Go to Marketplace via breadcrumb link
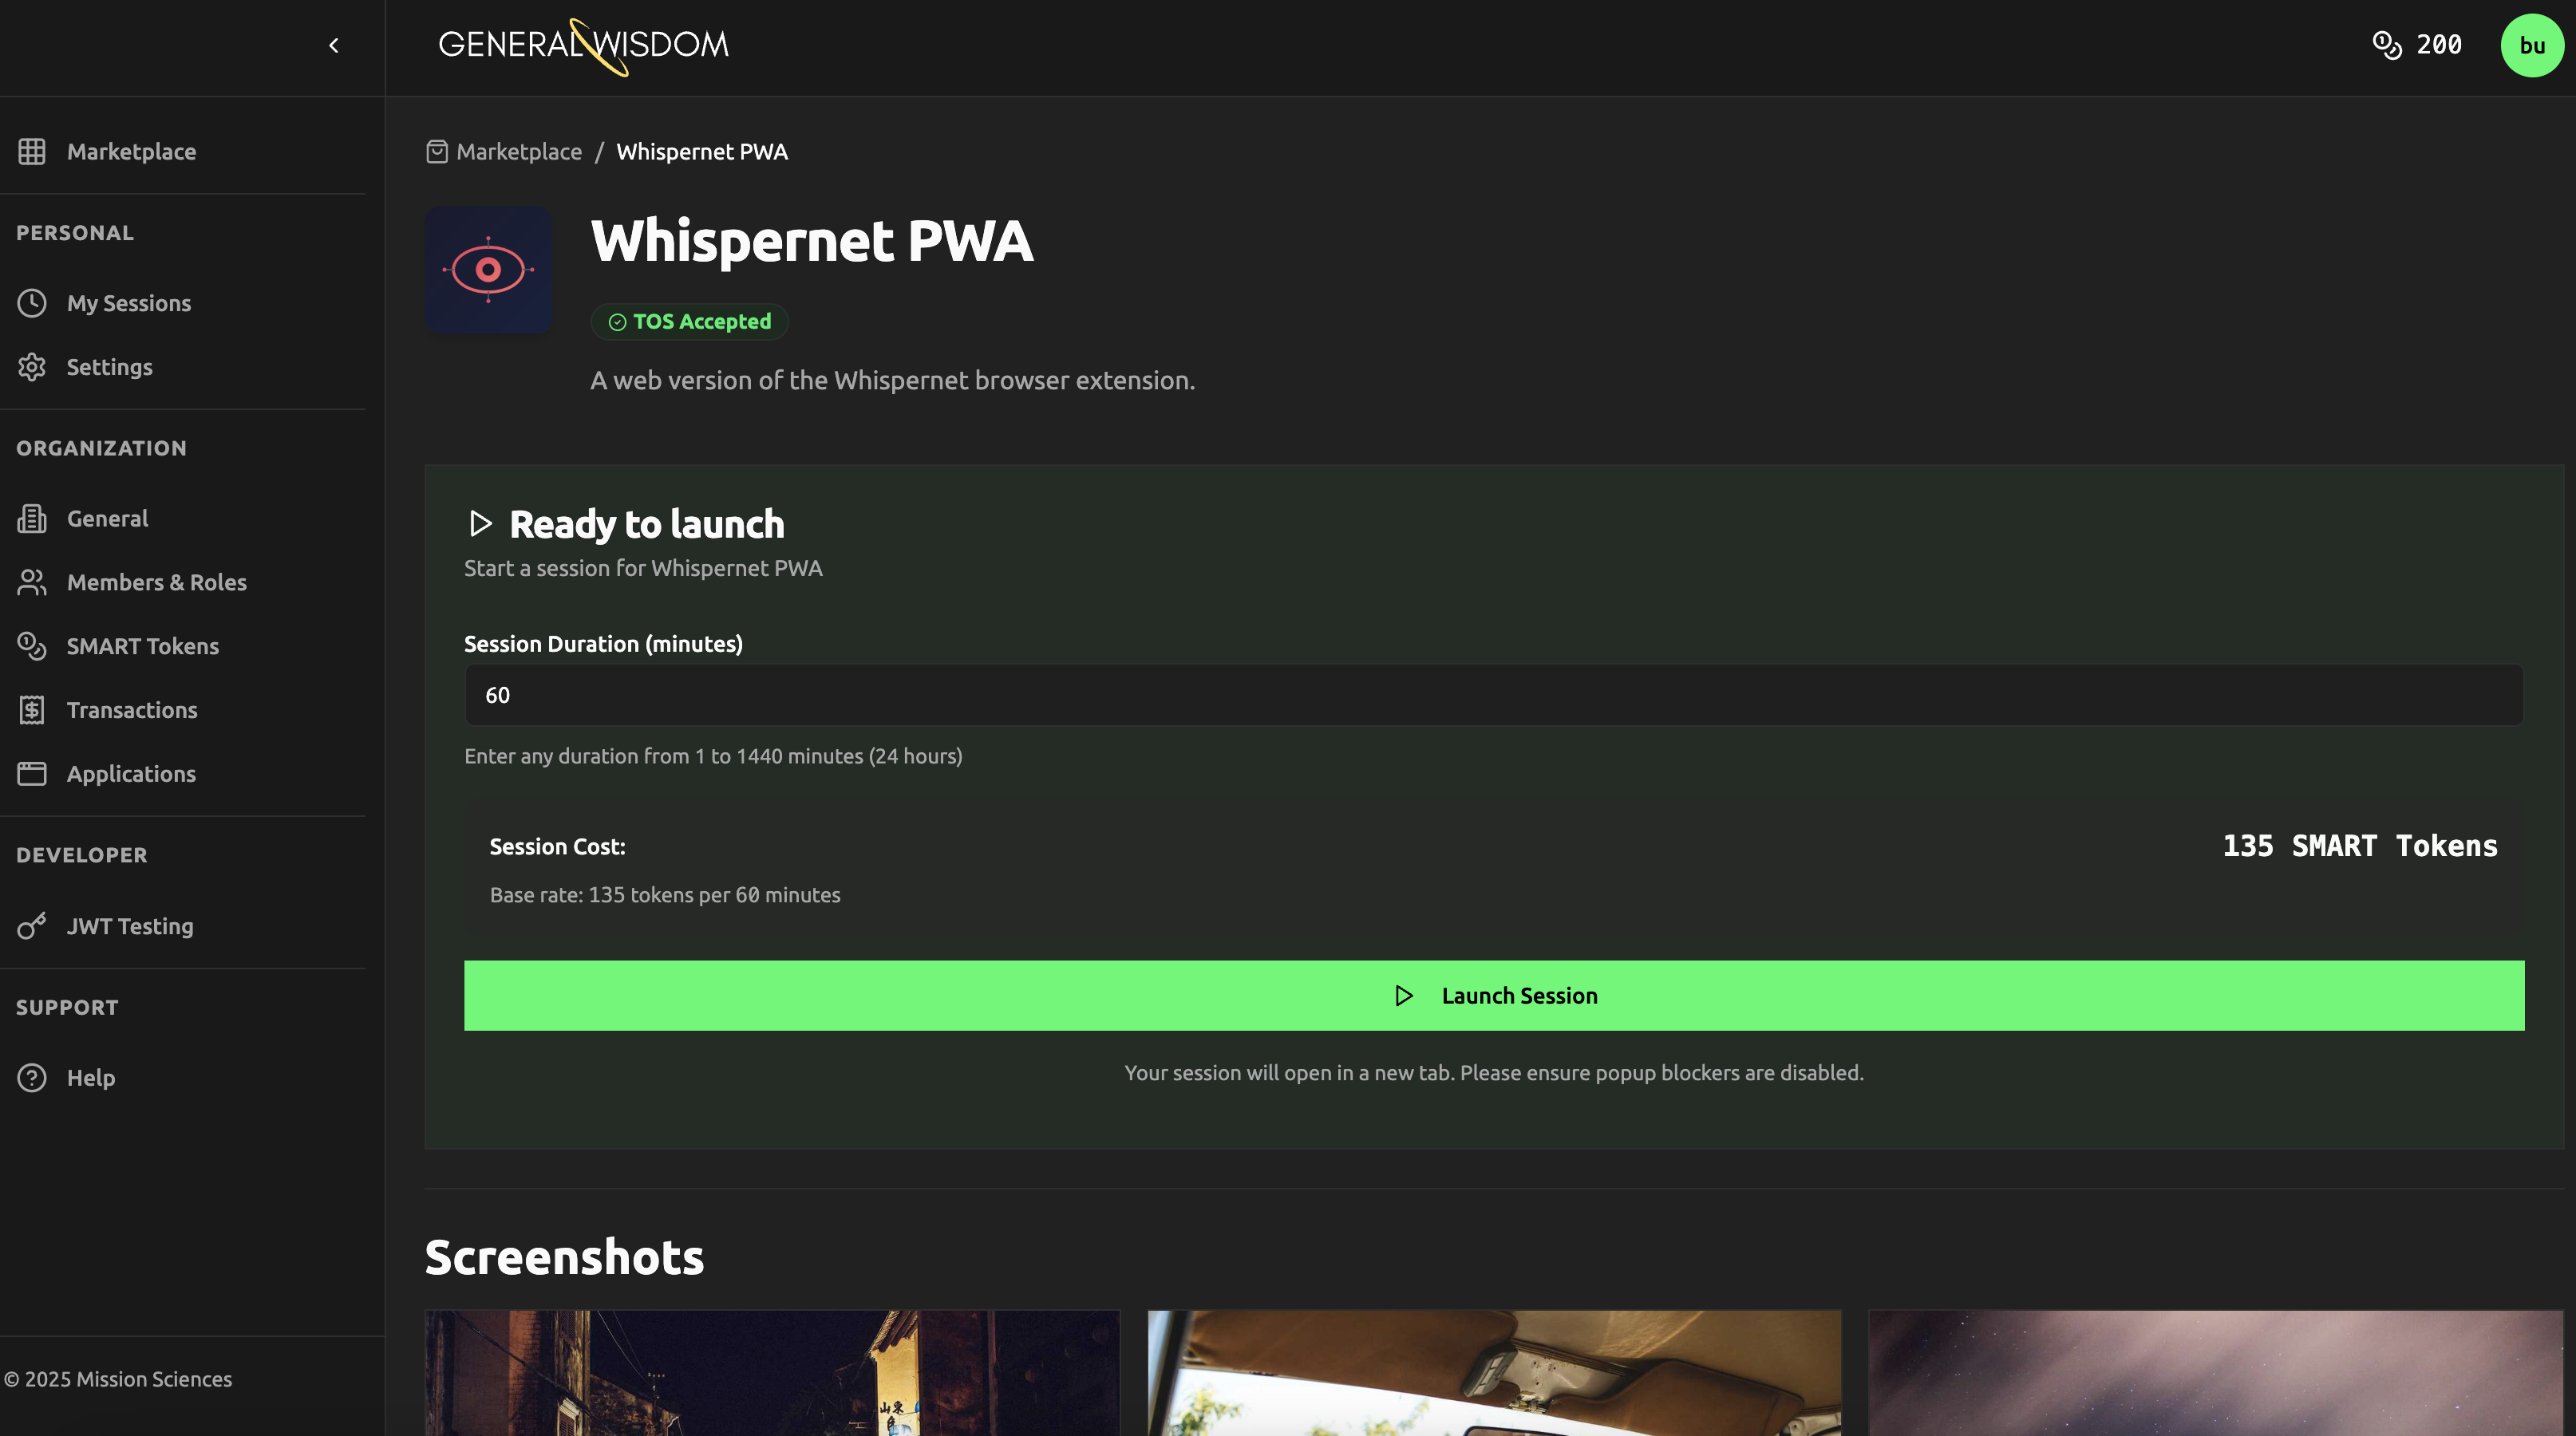2576x1436 pixels. 519,151
